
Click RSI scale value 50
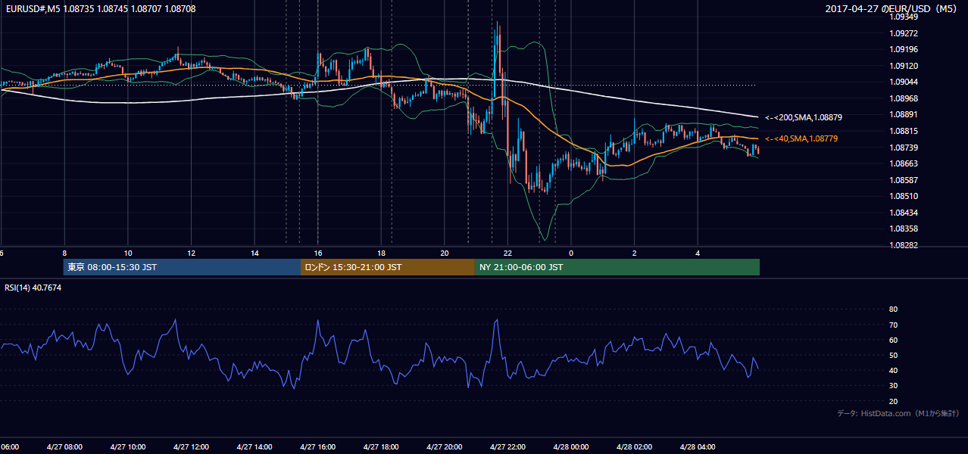coord(894,355)
